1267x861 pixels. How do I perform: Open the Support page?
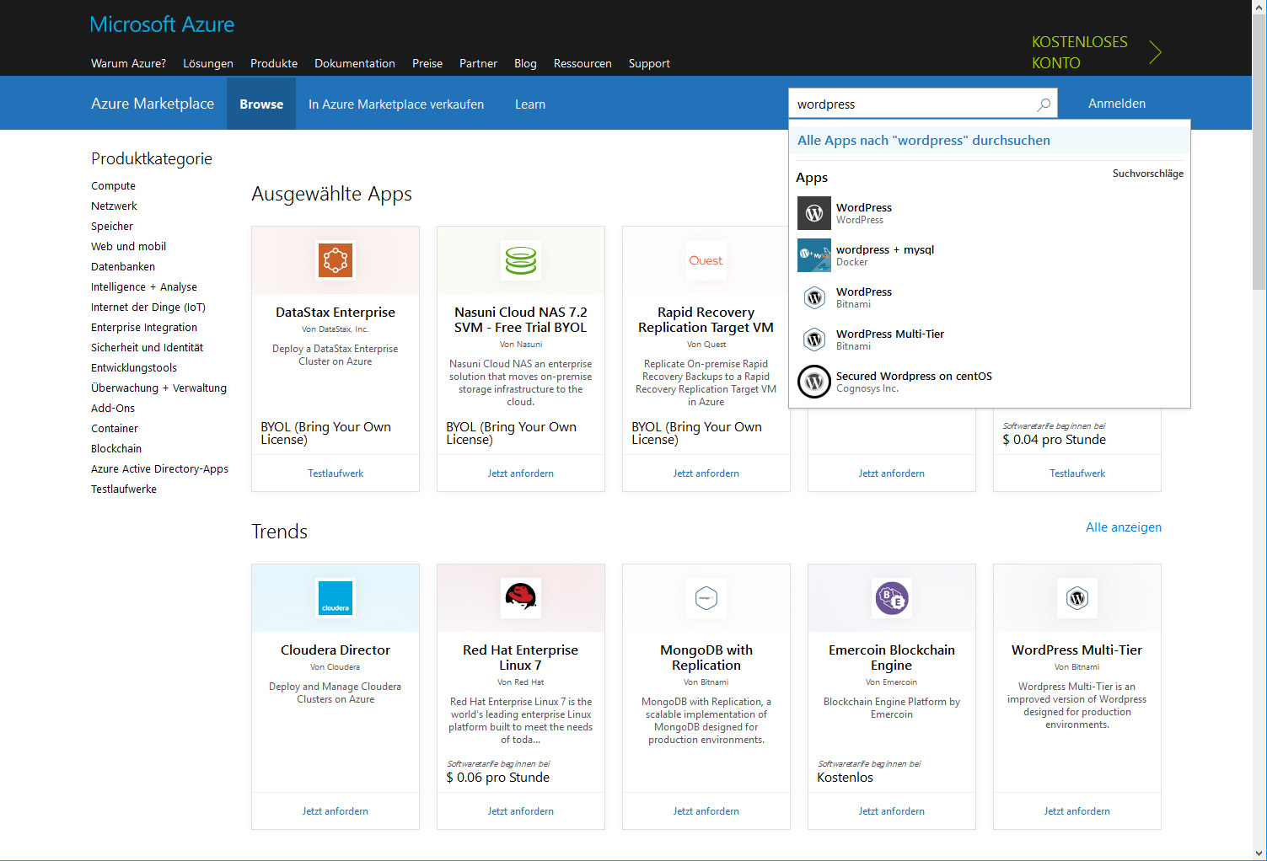tap(649, 63)
